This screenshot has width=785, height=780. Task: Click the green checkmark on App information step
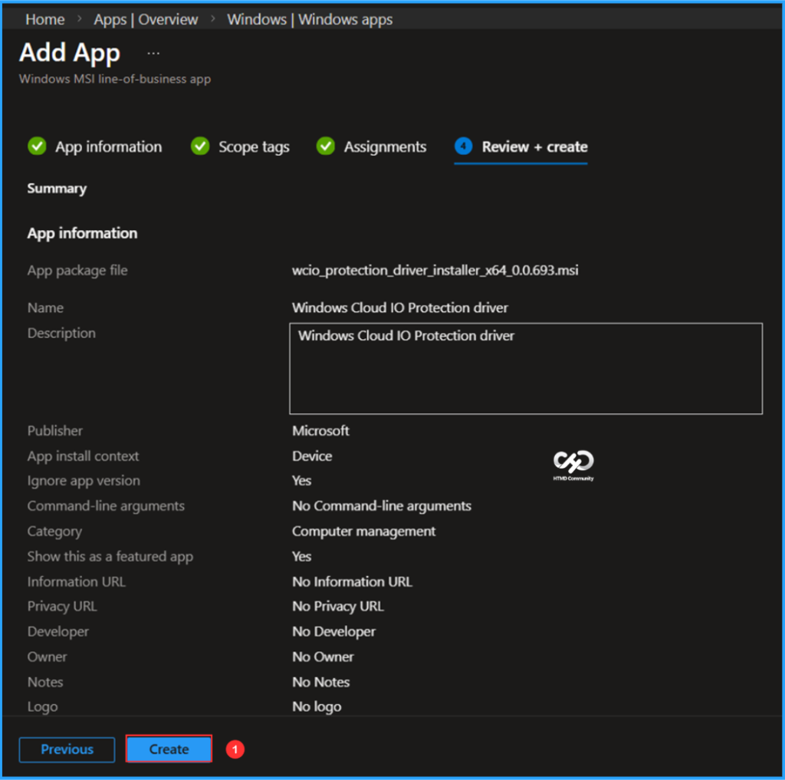tap(35, 146)
